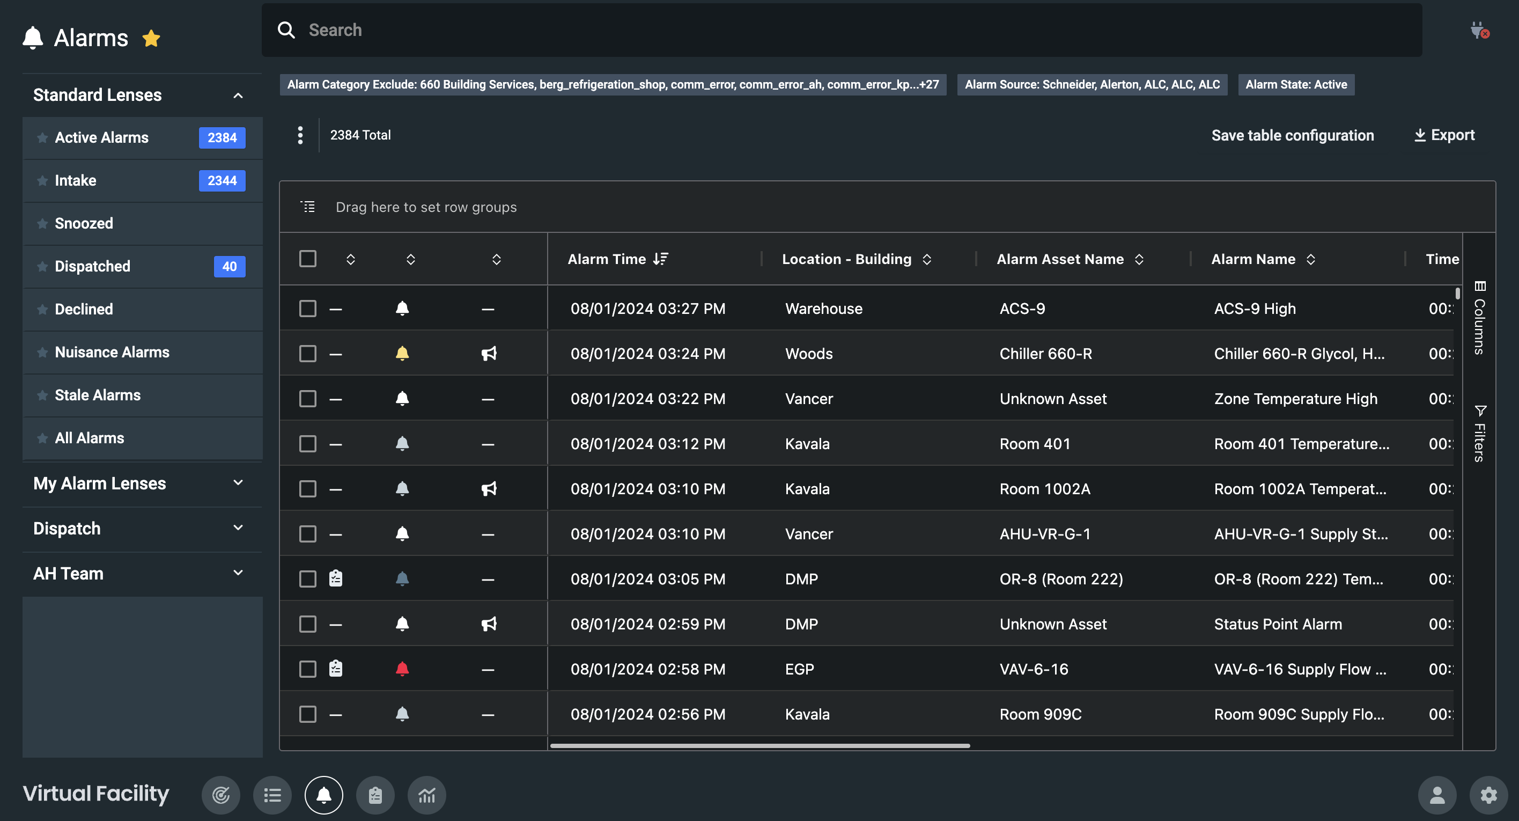1519x821 pixels.
Task: Select the Warehouse ACS-9 row checkbox
Action: coord(308,309)
